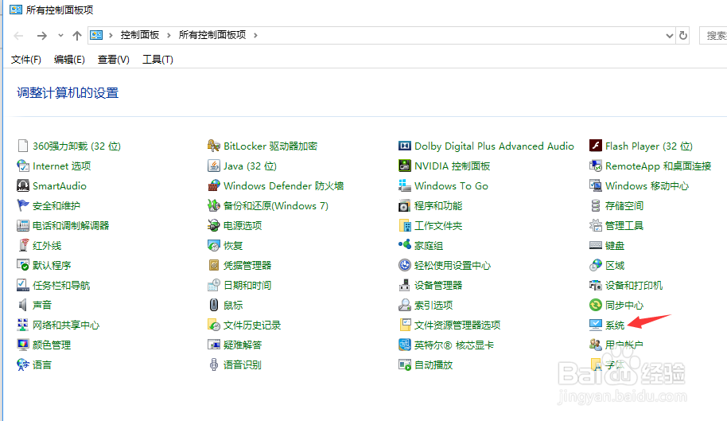
Task: Open the 电话和调制解调器 link
Action: pos(71,226)
